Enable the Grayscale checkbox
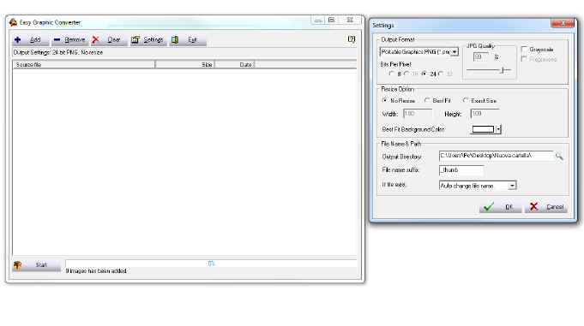 tap(525, 49)
